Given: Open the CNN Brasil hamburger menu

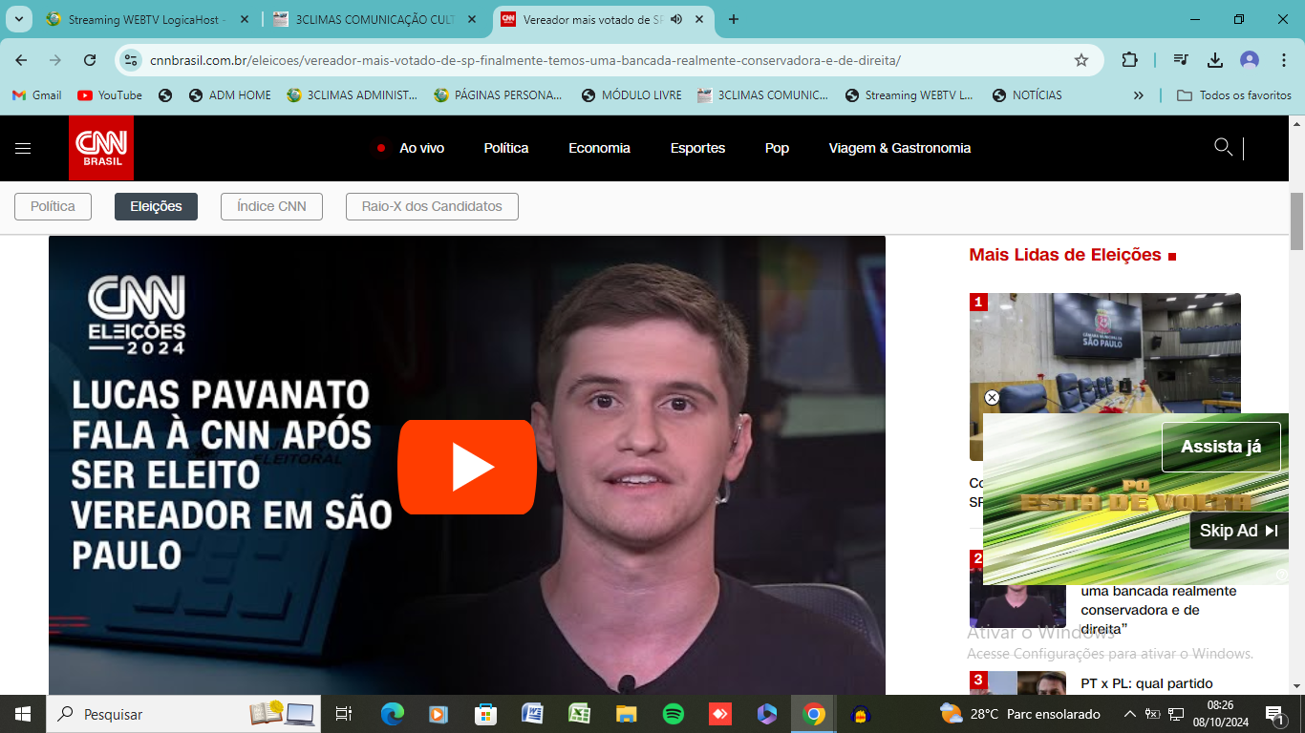Looking at the screenshot, I should [23, 148].
